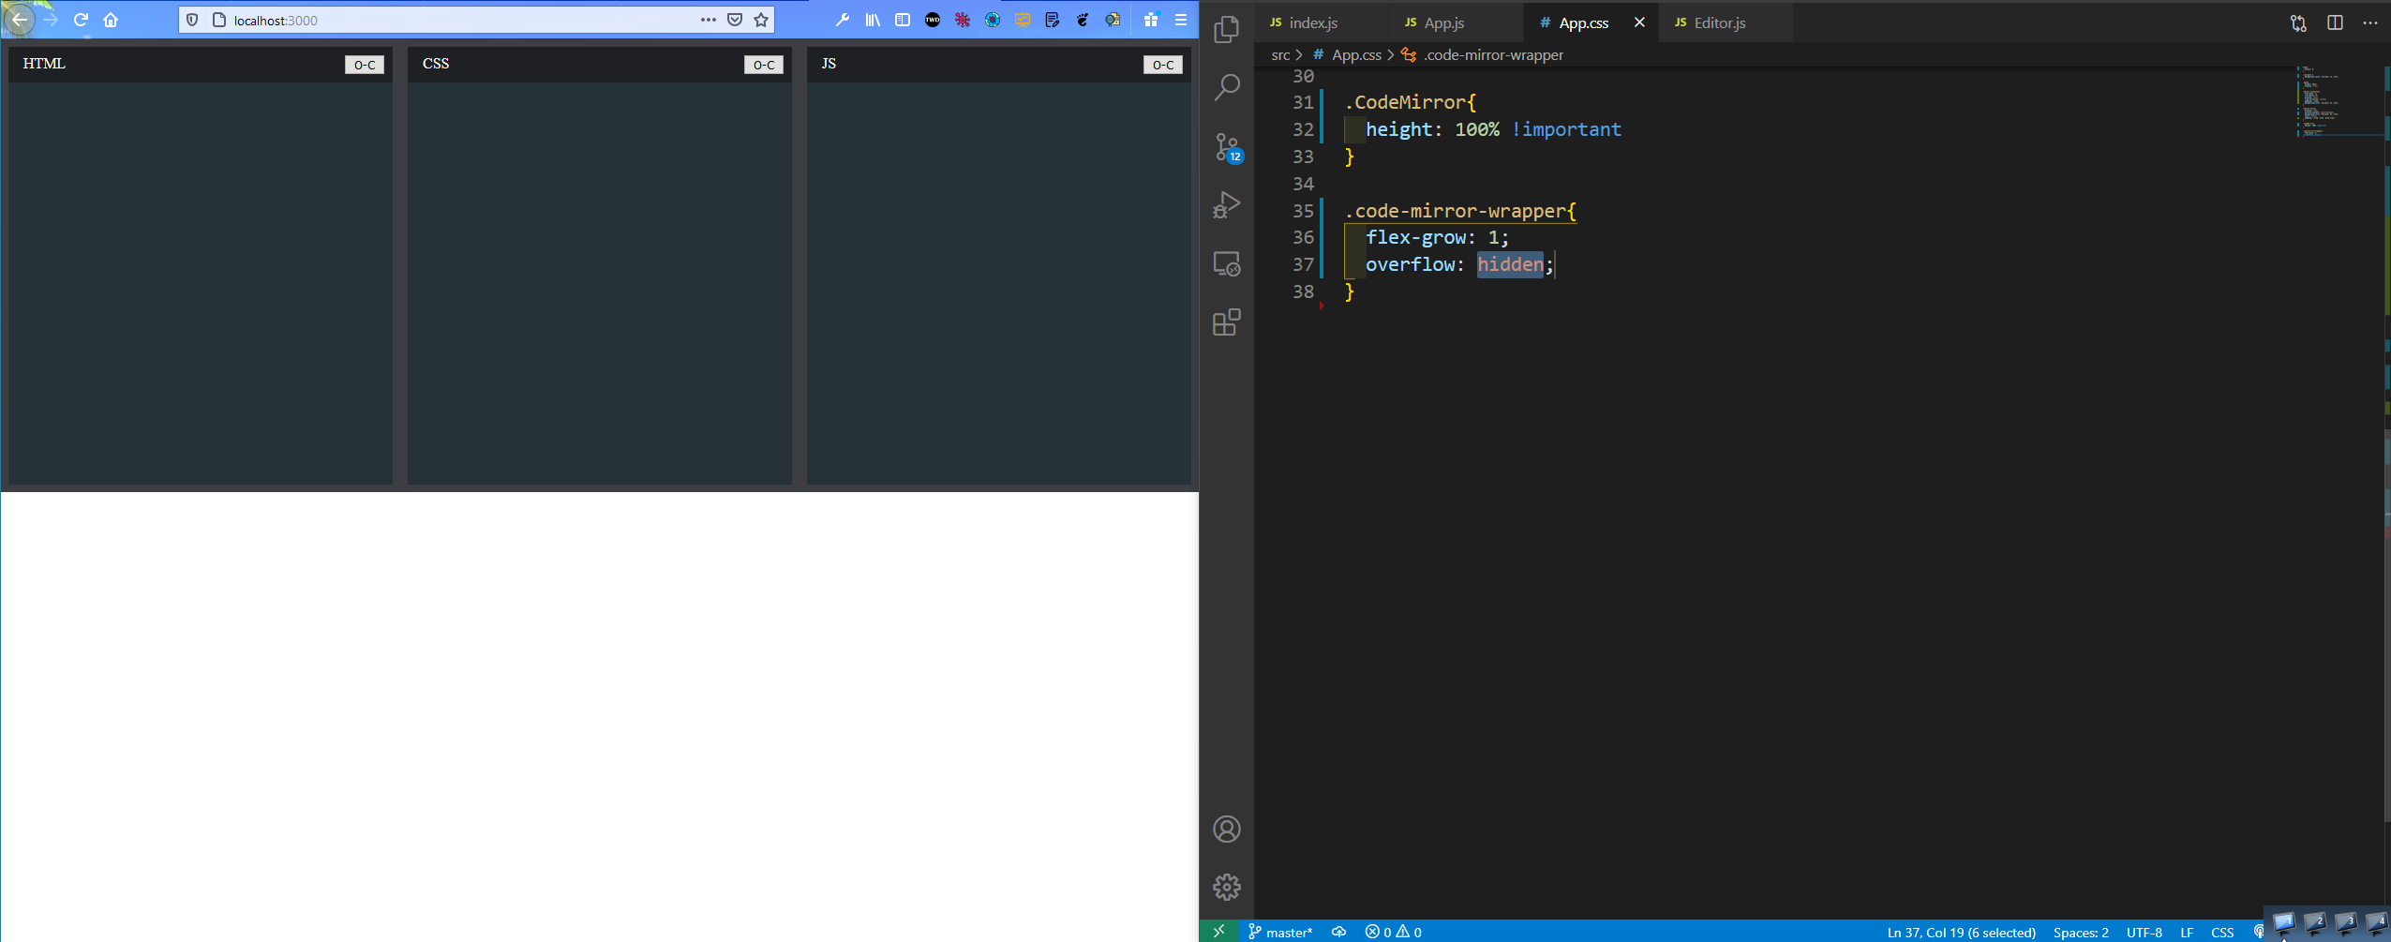Open the Manage gear menu
Screen dimensions: 2391x942
(x=1226, y=887)
